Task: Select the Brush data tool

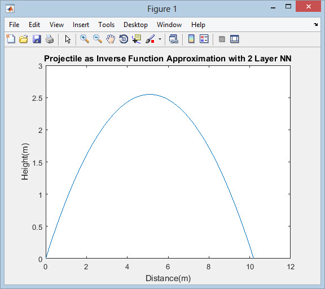Action: coord(150,39)
